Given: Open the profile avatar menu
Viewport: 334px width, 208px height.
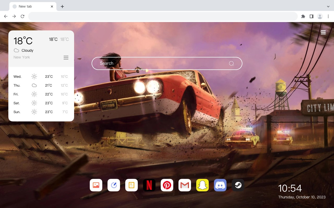Looking at the screenshot, I should (x=320, y=16).
